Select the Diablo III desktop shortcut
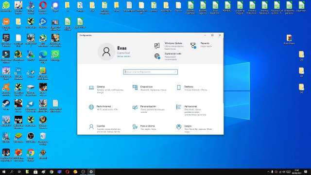 [43, 154]
